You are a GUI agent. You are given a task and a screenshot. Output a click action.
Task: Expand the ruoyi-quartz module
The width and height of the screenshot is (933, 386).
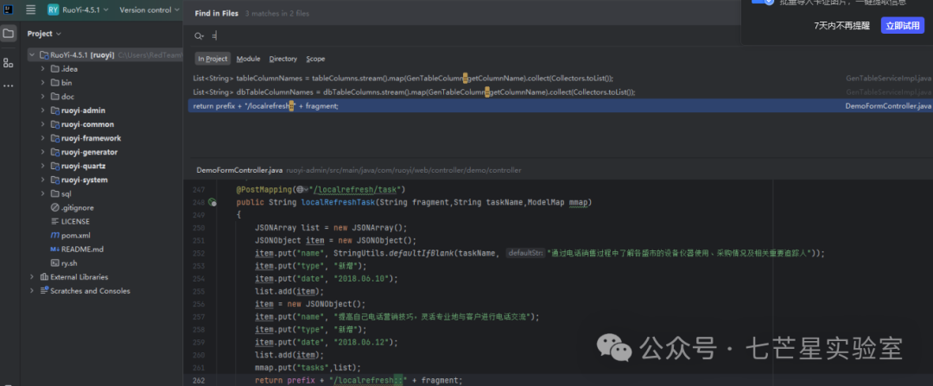click(43, 166)
